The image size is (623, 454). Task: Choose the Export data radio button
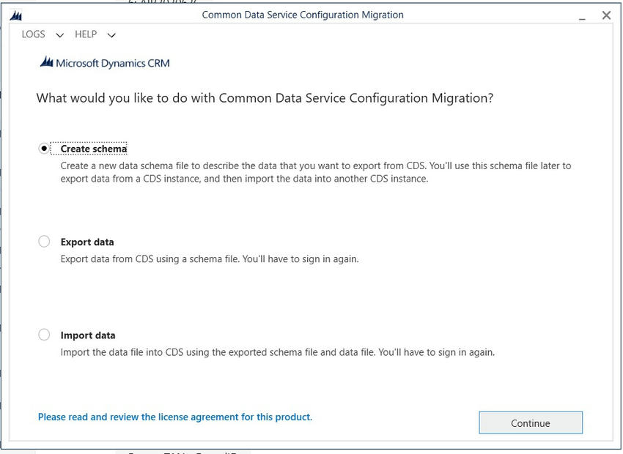[44, 242]
